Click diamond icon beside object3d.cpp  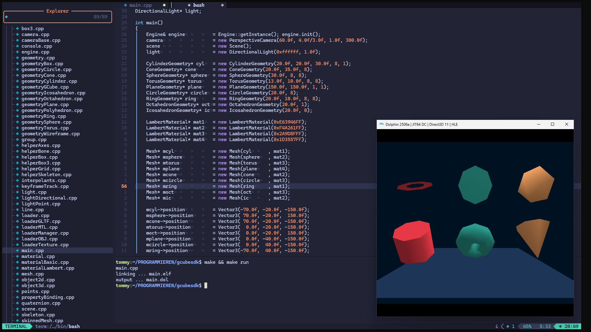tap(18, 286)
